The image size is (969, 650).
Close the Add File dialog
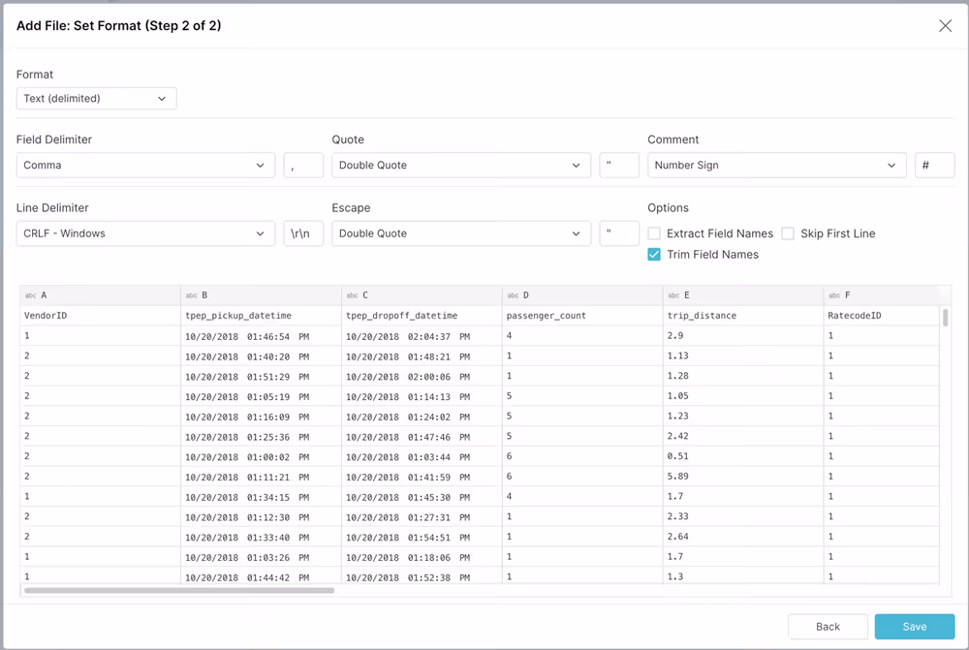[x=945, y=25]
